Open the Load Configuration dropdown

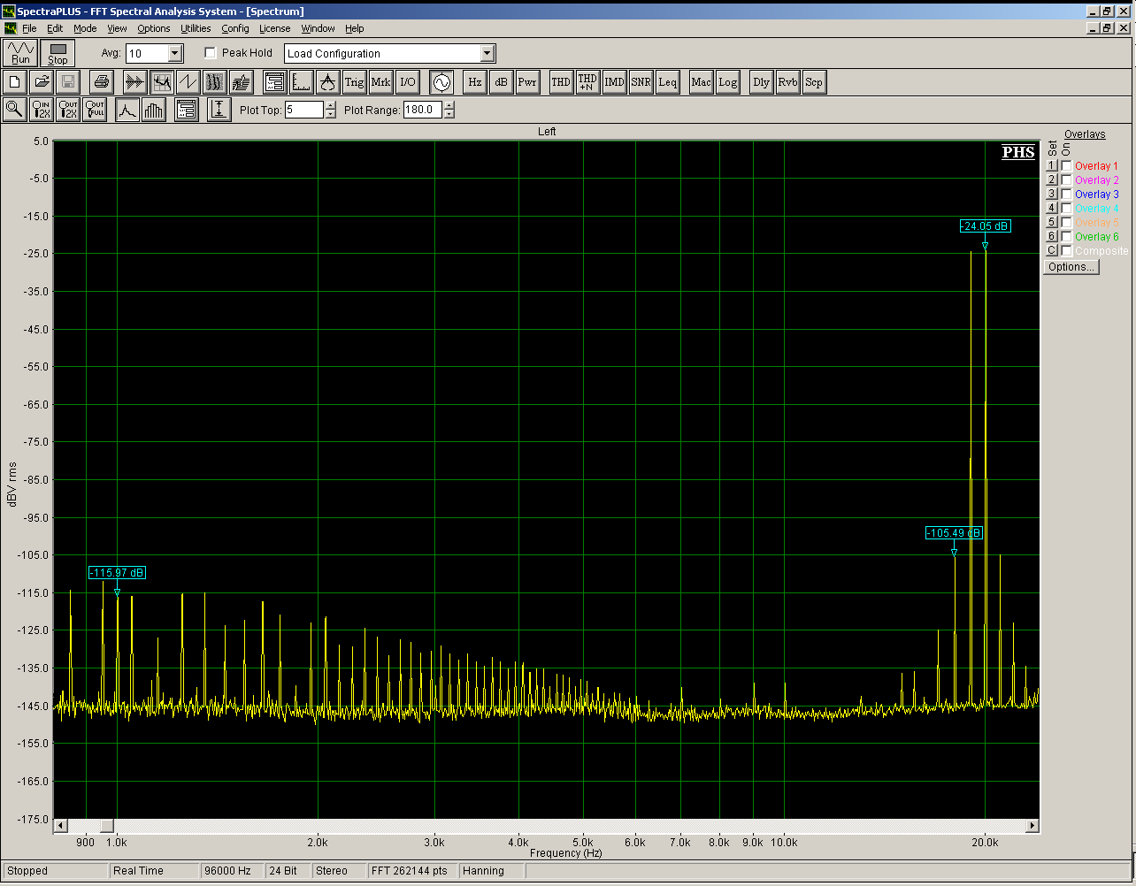tap(487, 53)
